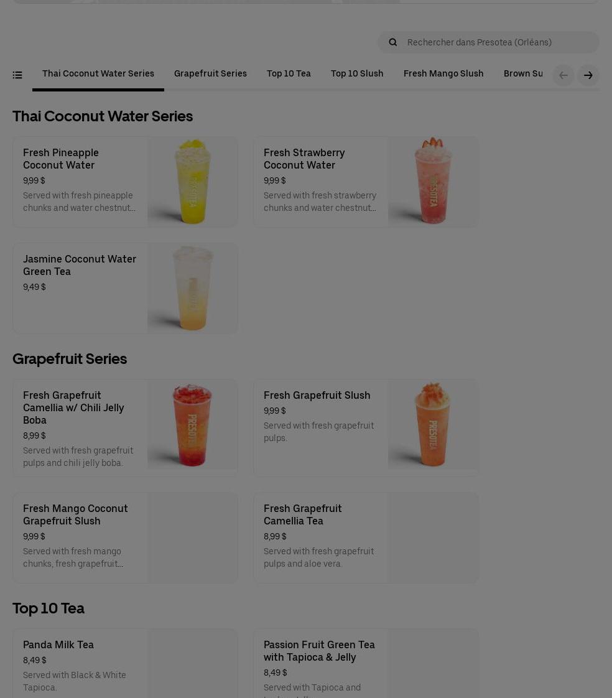Image resolution: width=612 pixels, height=698 pixels.
Task: Open Jasmine Coconut Water Green Tea
Action: point(125,288)
